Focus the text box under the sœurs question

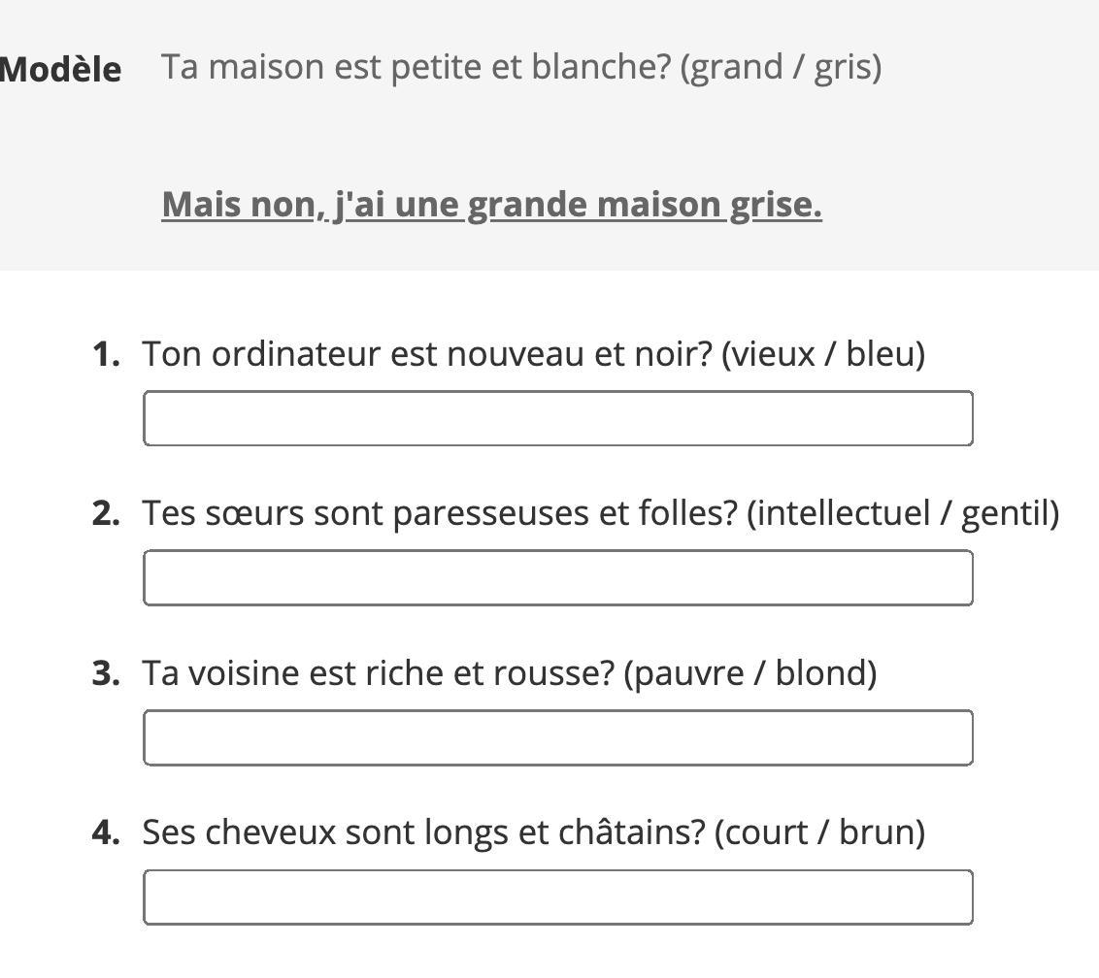pos(557,577)
